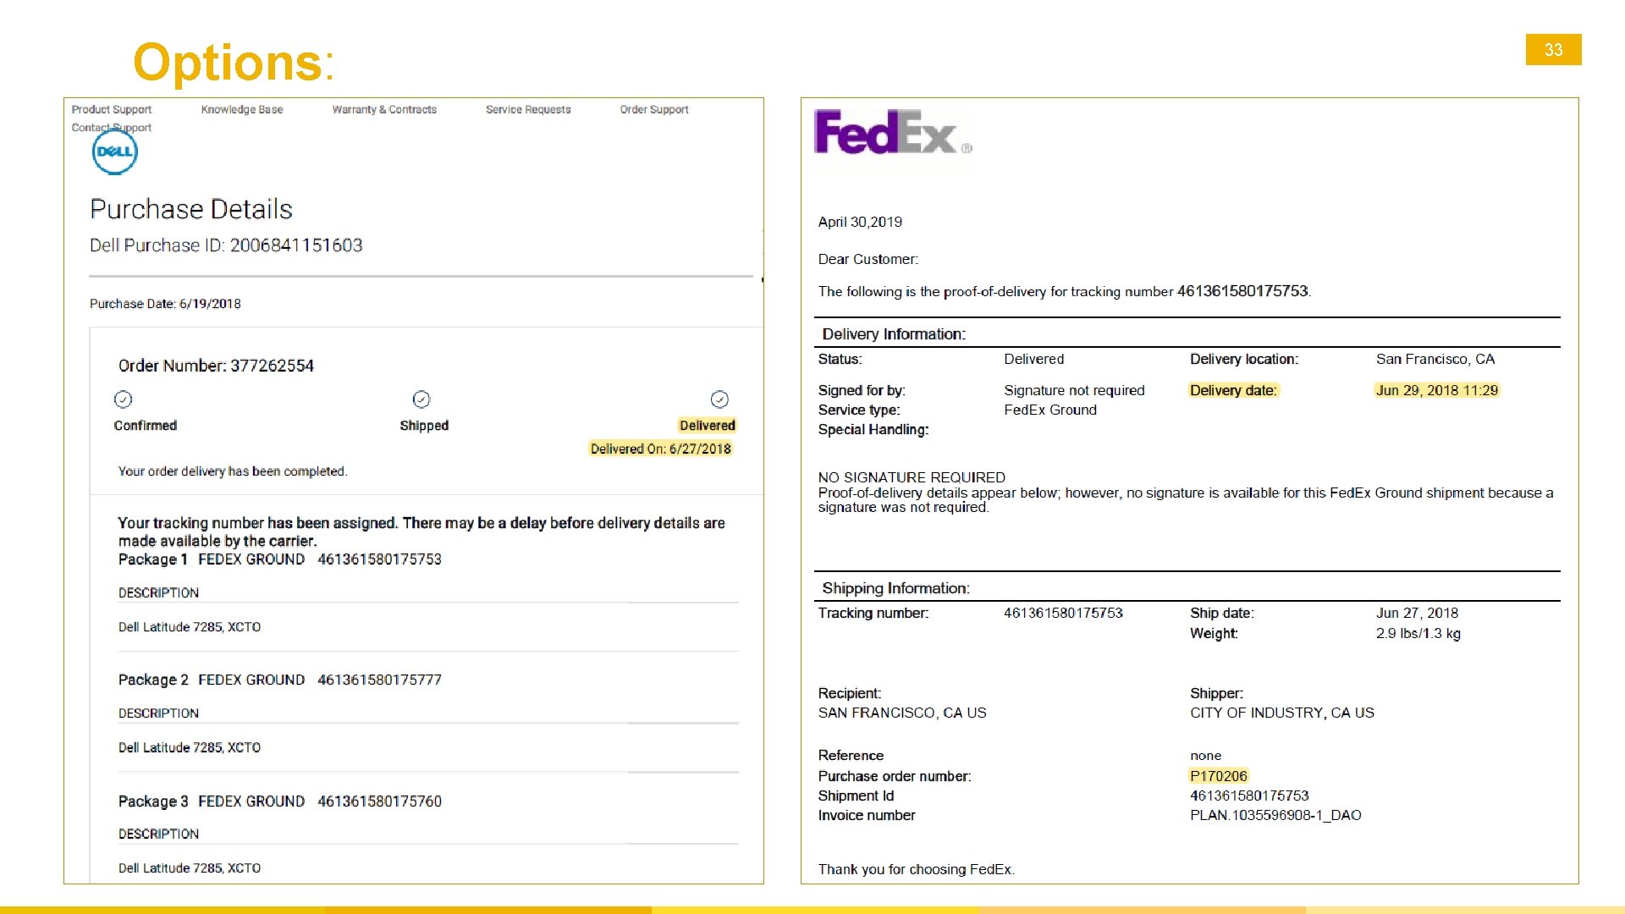Screen dimensions: 1625x914
Task: Click the Delivered status checkmark icon
Action: [719, 399]
